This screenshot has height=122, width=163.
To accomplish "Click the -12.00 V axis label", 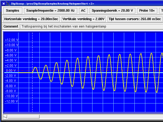I will click(11, 101).
